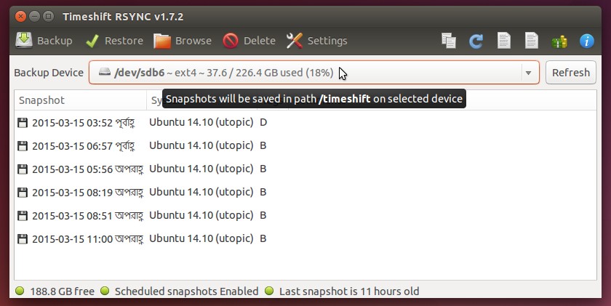This screenshot has height=306, width=611.
Task: Click floppy icon of 03:52 snapshot
Action: coord(23,123)
